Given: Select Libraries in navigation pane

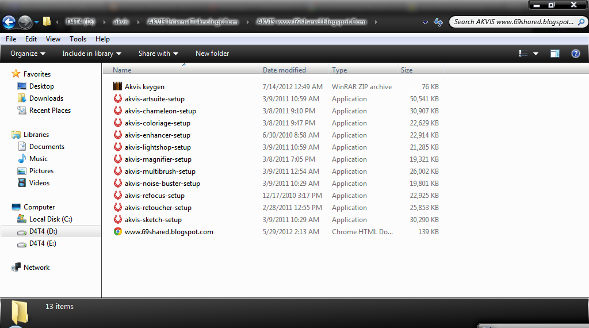Looking at the screenshot, I should pyautogui.click(x=36, y=135).
